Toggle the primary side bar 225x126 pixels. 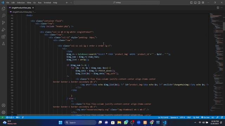pos(191,2)
